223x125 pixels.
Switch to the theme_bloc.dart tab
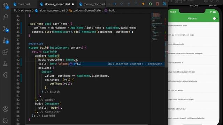[x=92, y=4]
